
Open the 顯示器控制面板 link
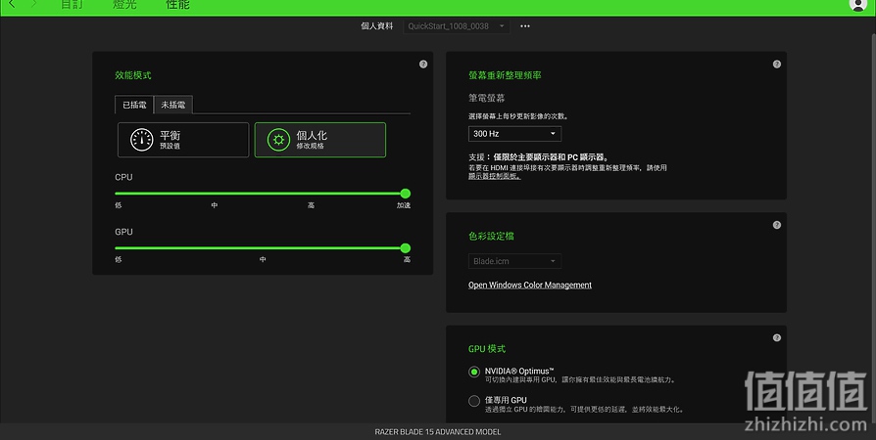point(495,176)
